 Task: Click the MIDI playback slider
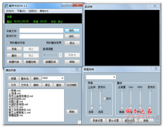140,97
